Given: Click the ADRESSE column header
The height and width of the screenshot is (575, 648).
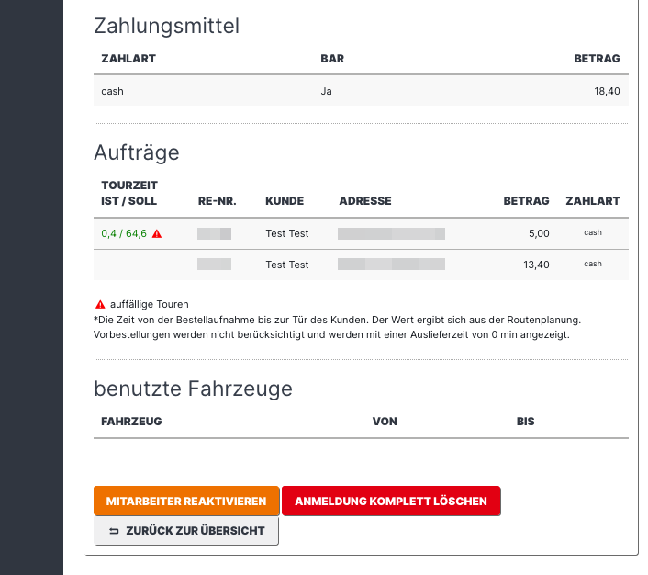Looking at the screenshot, I should [365, 201].
